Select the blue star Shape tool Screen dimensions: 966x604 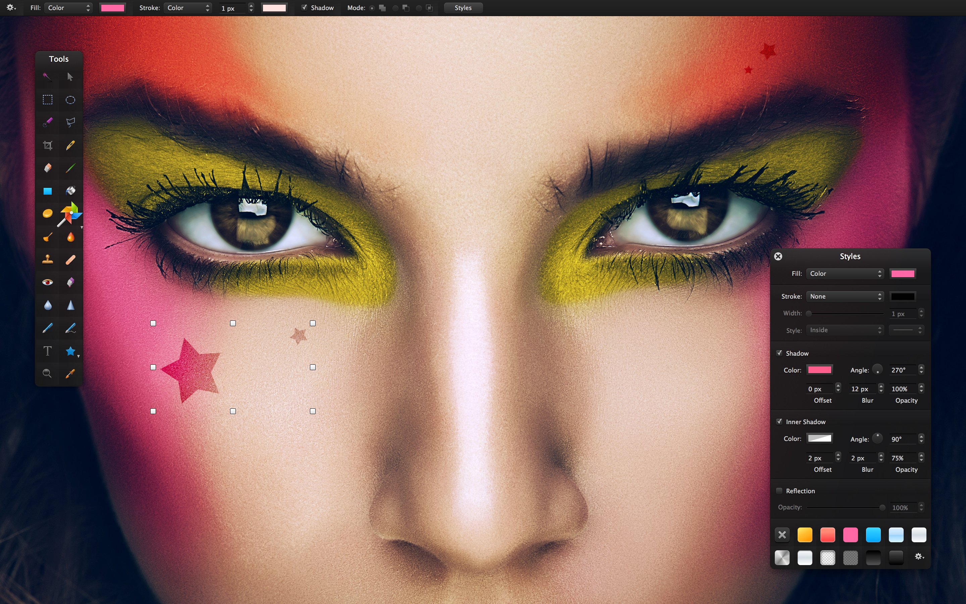pyautogui.click(x=70, y=351)
